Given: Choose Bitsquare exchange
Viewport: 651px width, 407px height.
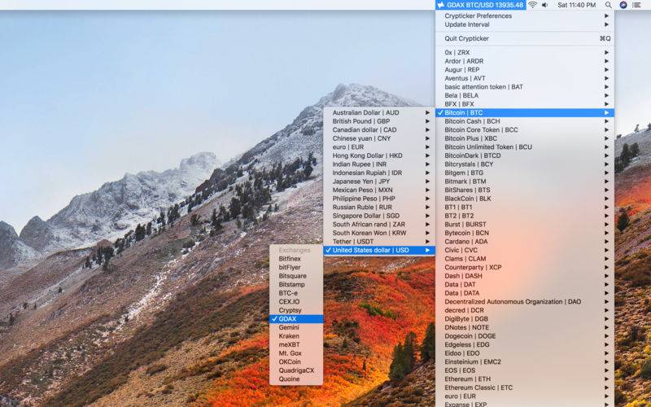Looking at the screenshot, I should [296, 276].
